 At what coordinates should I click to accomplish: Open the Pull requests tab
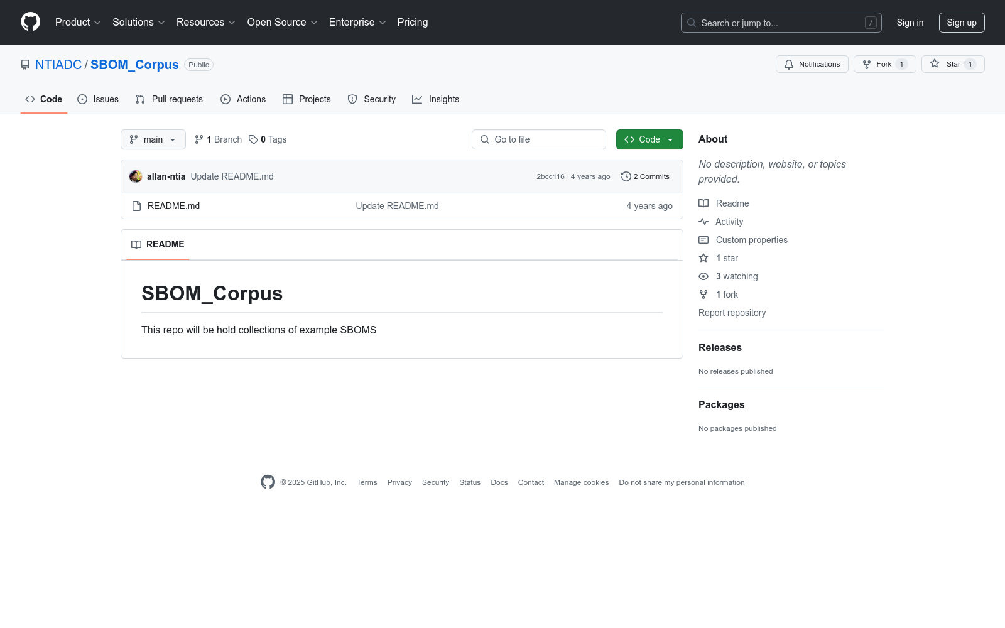click(x=169, y=99)
